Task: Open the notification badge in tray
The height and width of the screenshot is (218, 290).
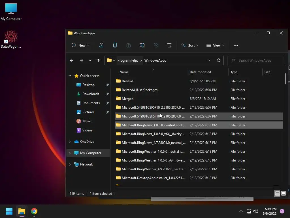Action: (x=282, y=211)
